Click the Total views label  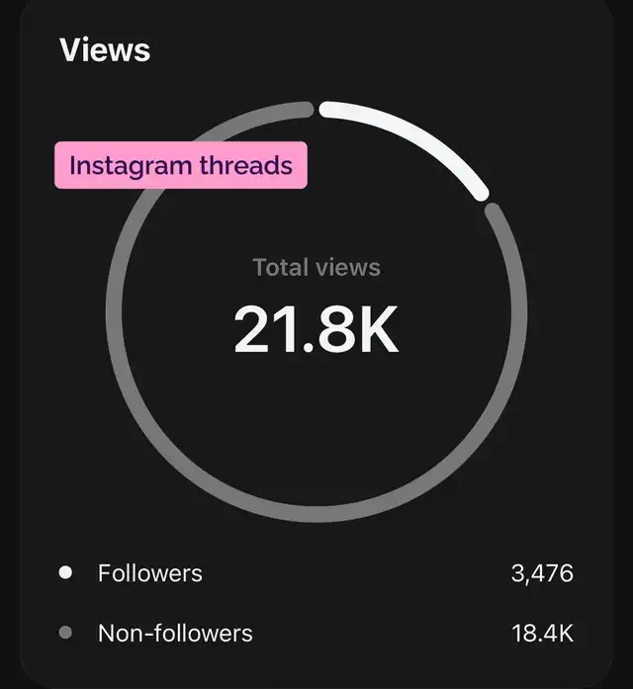pyautogui.click(x=316, y=267)
